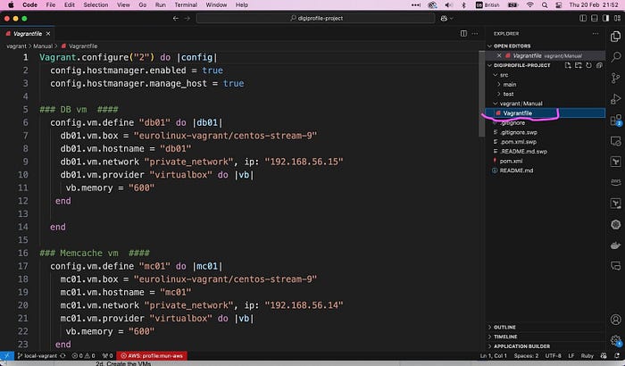
Task: Open macOS Spotlight search icon
Action: (x=545, y=4)
